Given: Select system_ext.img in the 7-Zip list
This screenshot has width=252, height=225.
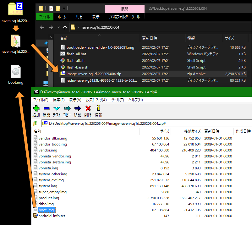Looking at the screenshot, I should pyautogui.click(x=51, y=180).
